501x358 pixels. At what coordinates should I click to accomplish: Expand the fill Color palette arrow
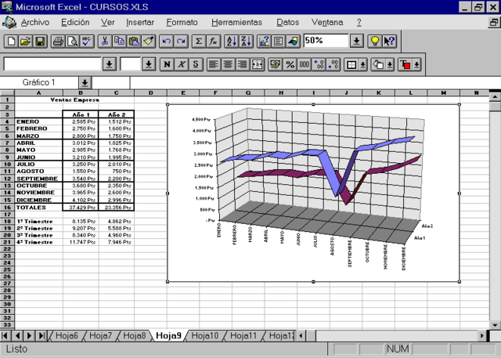point(390,65)
